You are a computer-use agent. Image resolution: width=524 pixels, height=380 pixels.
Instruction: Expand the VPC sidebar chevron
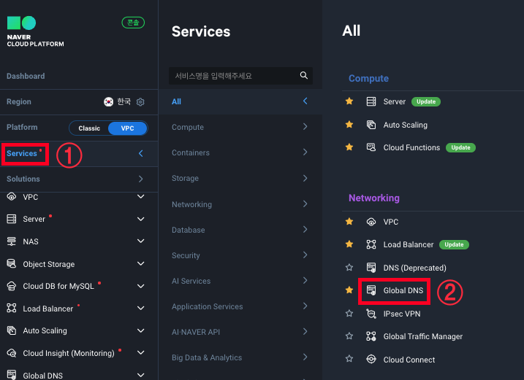pos(141,196)
